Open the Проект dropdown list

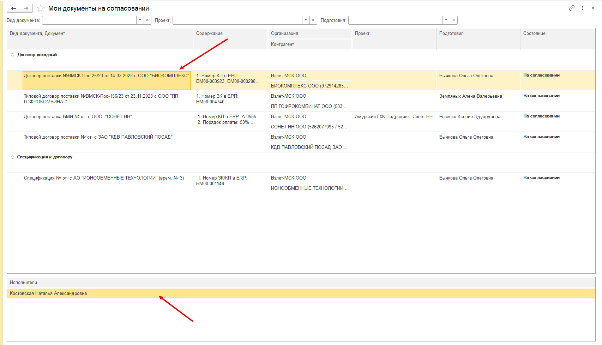point(306,20)
